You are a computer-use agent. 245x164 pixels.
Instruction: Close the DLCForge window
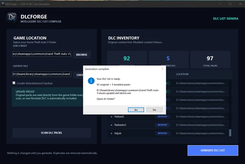tap(240, 4)
